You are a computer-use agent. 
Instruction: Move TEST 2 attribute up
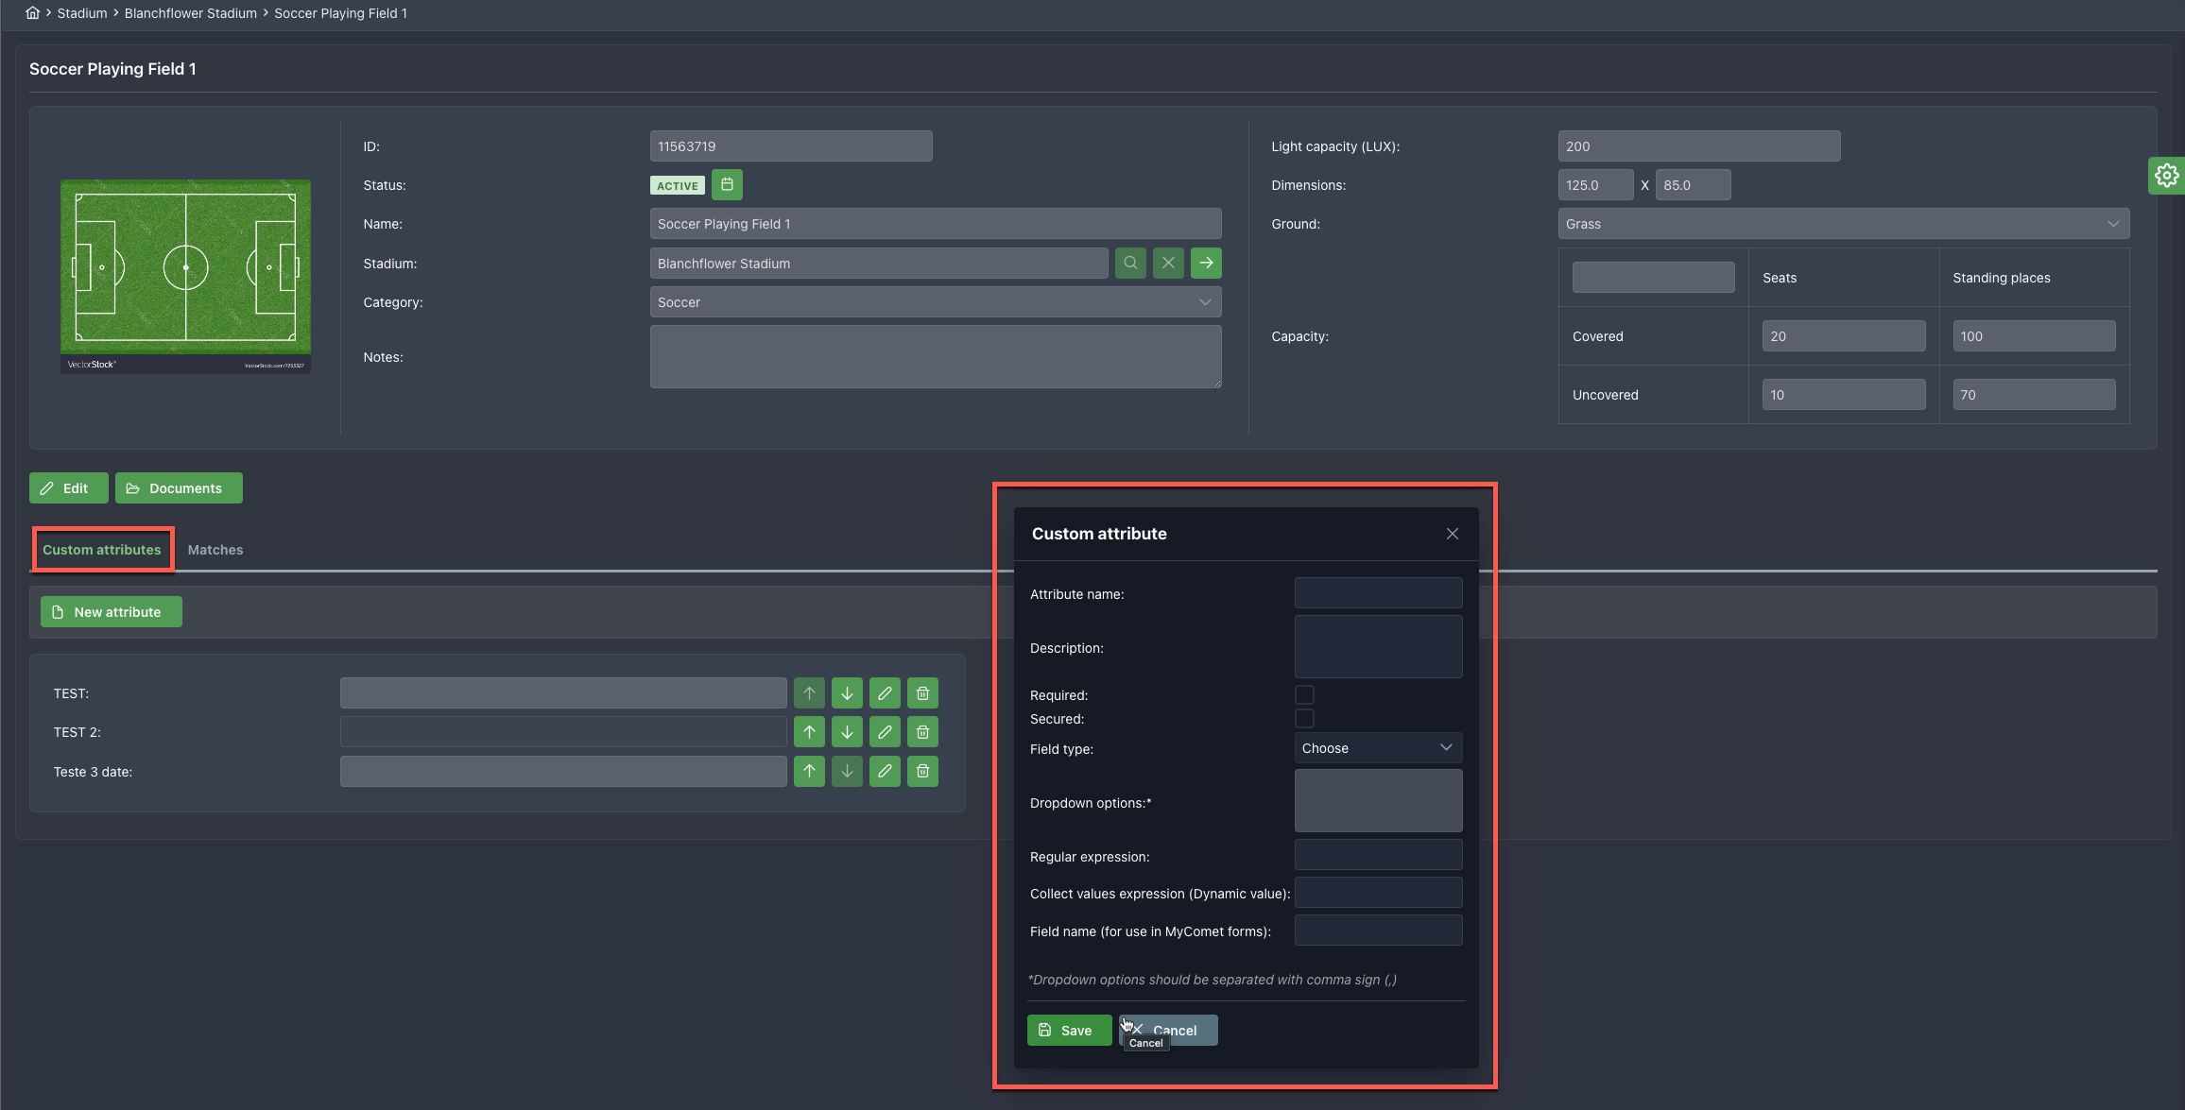[809, 732]
